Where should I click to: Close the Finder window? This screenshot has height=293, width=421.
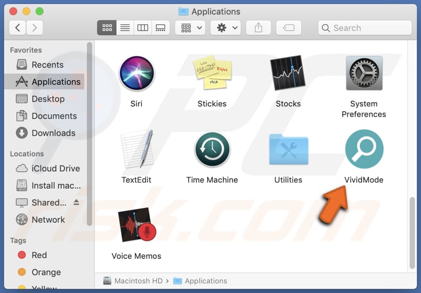(x=13, y=12)
